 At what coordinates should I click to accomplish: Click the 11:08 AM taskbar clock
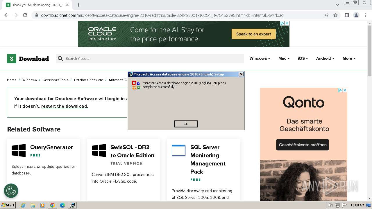click(357, 205)
